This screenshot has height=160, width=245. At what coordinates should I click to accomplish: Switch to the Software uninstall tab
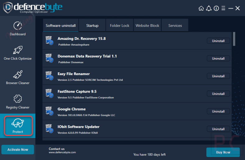[61, 25]
